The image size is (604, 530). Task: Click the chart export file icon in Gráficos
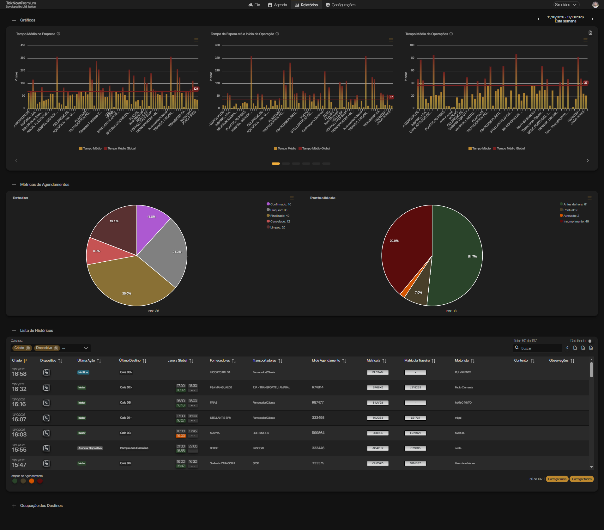tap(590, 33)
